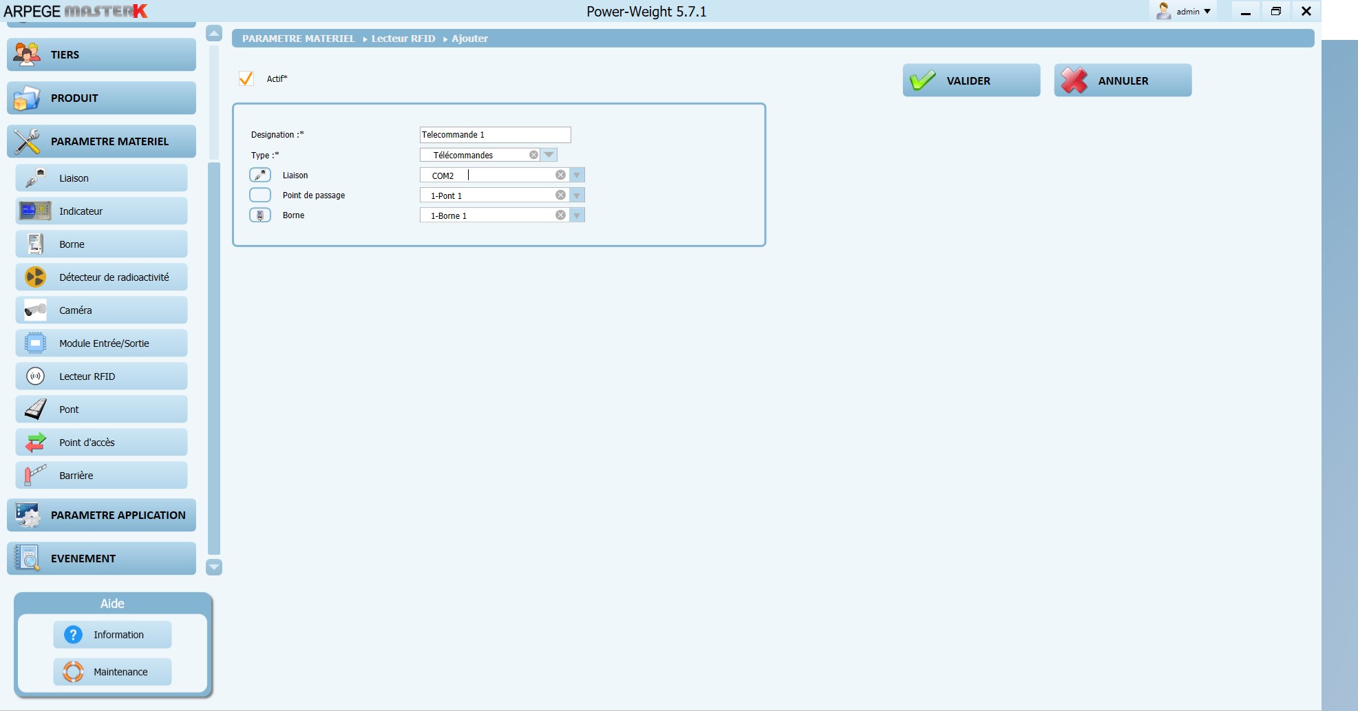
Task: Click the Caméra icon in sidebar
Action: pyautogui.click(x=35, y=310)
